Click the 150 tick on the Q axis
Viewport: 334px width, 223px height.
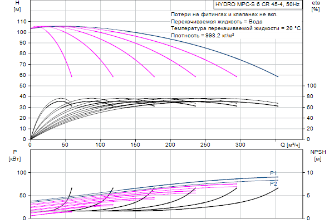[x=135, y=145]
